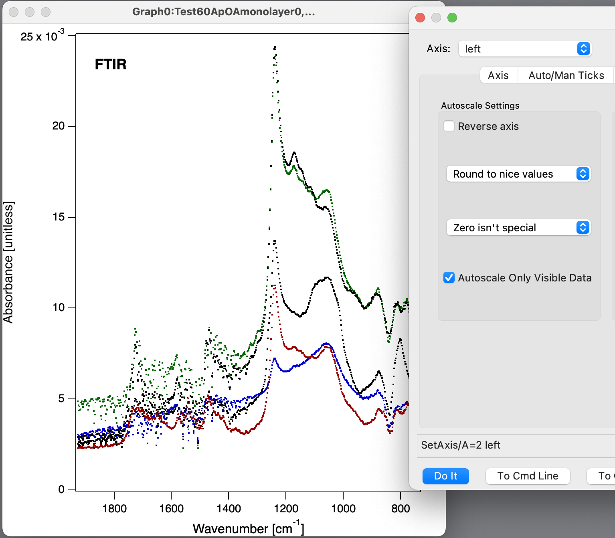Enable the Reverse axis checkbox

[449, 126]
